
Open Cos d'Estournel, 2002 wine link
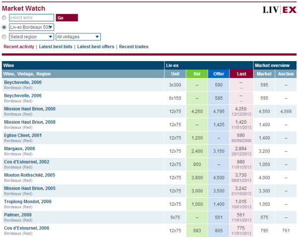pos(27,162)
